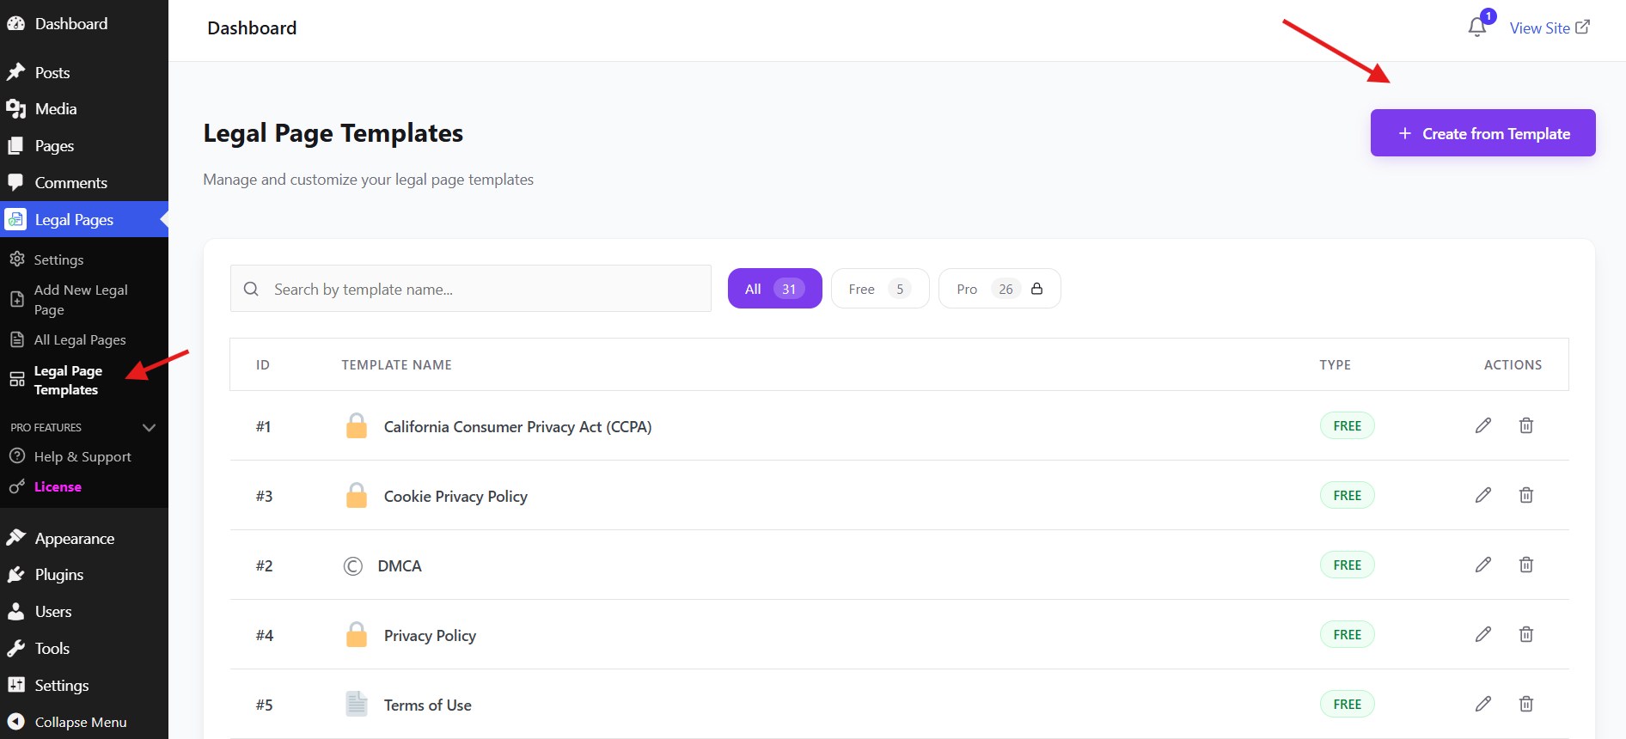The image size is (1626, 739).
Task: Edit the California Consumer Privacy Act template
Action: coord(1483,425)
